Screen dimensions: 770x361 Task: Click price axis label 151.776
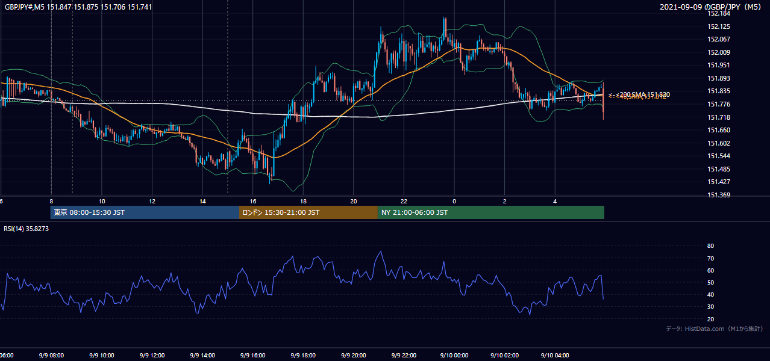tap(719, 104)
